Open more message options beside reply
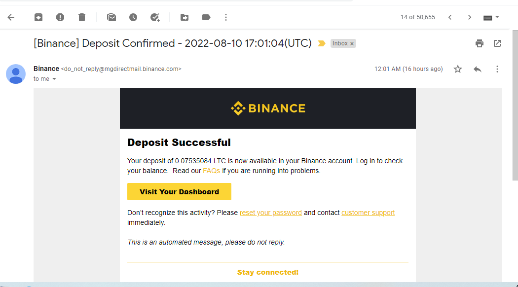This screenshot has width=518, height=287. (x=497, y=69)
